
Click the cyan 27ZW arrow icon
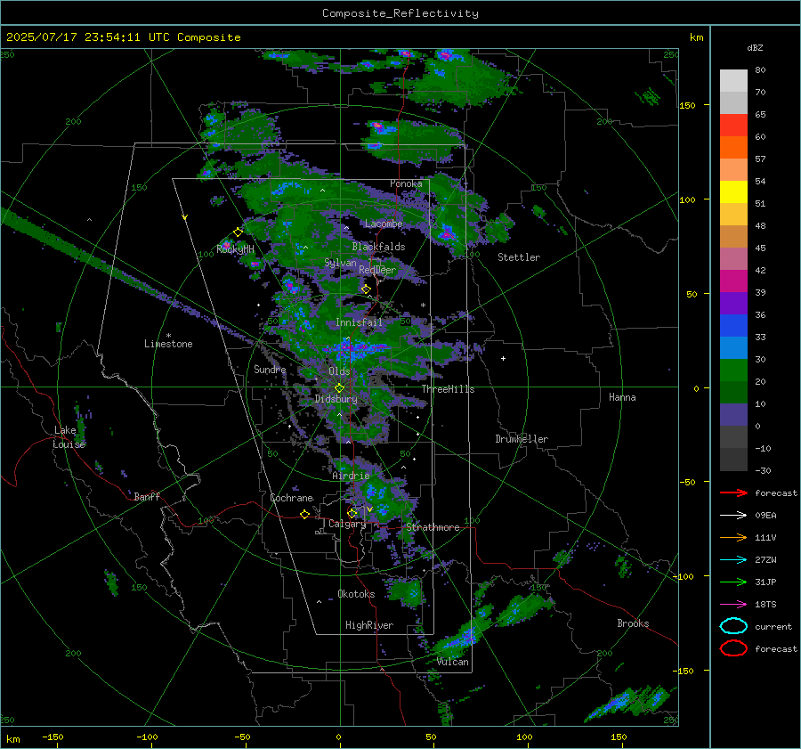(x=733, y=560)
